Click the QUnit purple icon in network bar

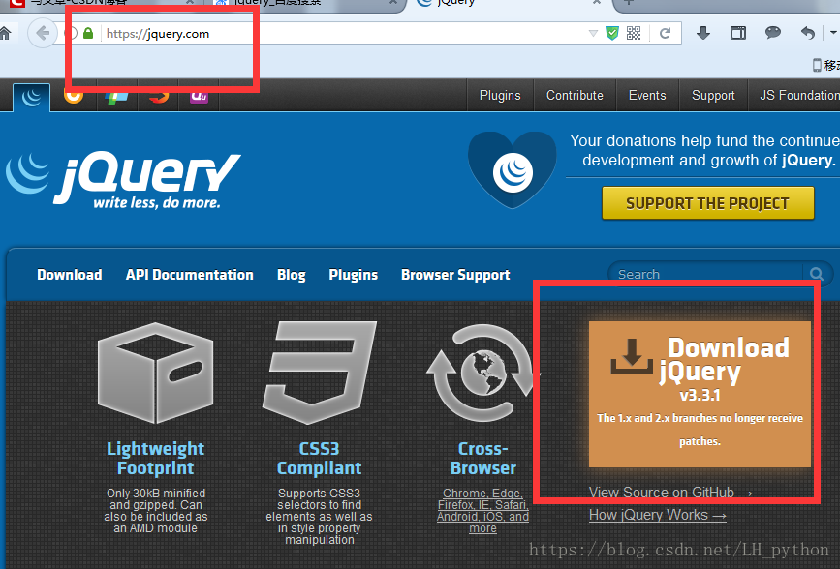(x=199, y=97)
